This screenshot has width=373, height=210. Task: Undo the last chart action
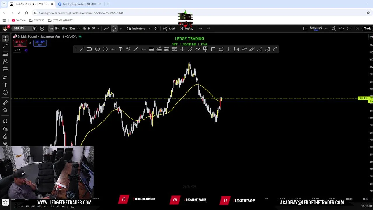click(x=201, y=29)
